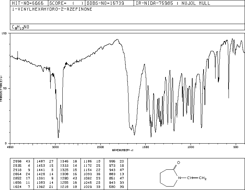Select peak table value 1624
The height and width of the screenshot is (190, 245).
point(17,187)
